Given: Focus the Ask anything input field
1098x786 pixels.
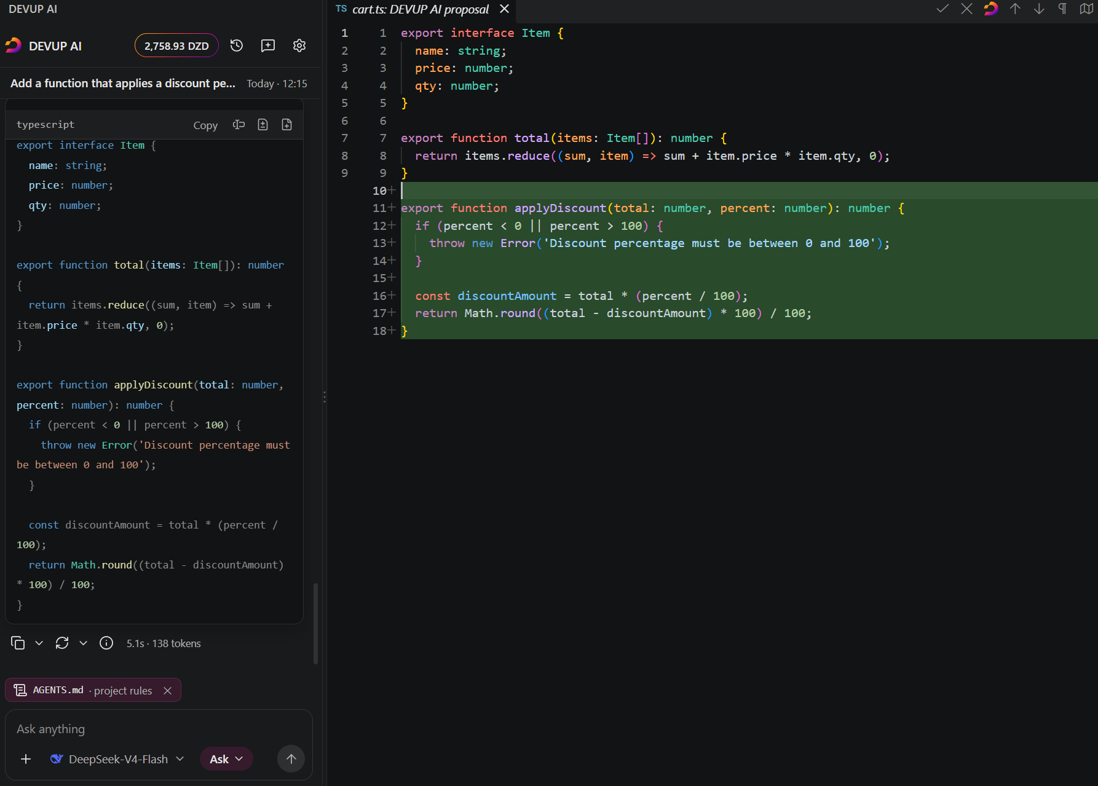Looking at the screenshot, I should [x=159, y=729].
